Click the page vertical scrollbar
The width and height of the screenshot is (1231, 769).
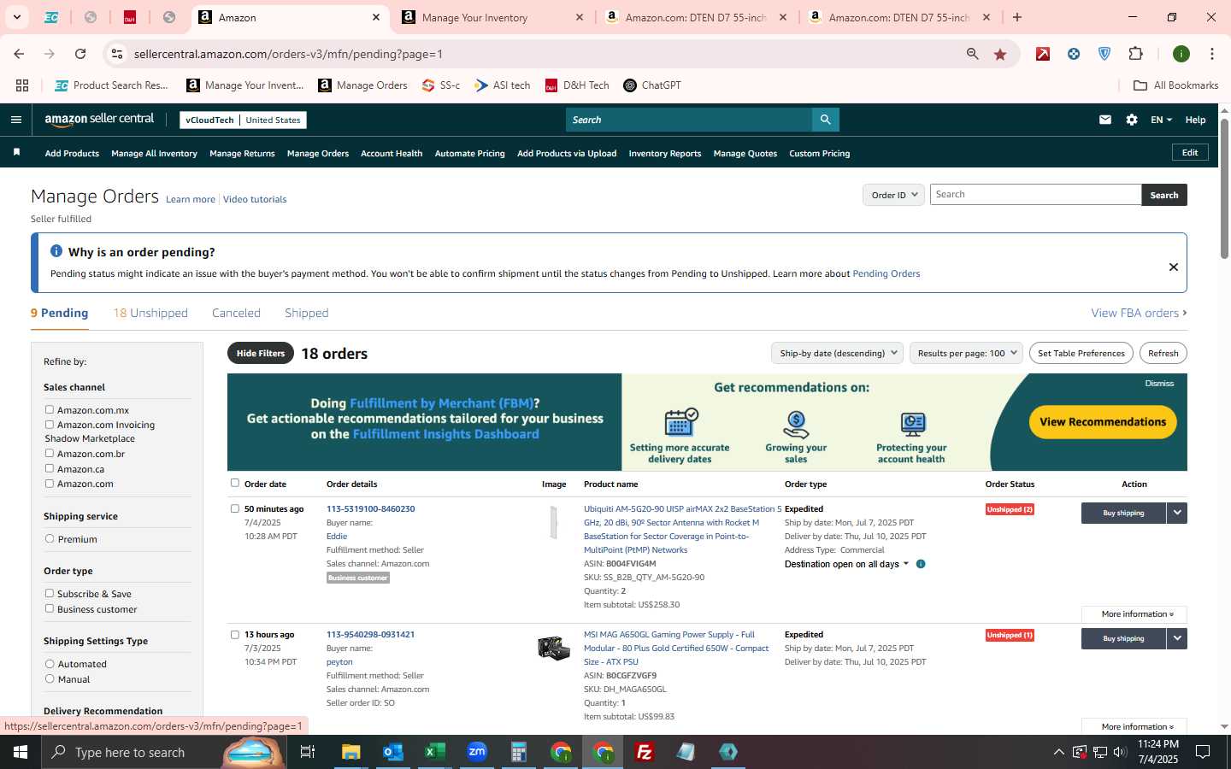point(1224,188)
